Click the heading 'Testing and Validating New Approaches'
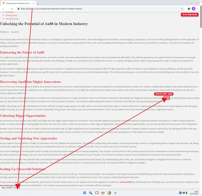 pyautogui.click(x=29, y=138)
